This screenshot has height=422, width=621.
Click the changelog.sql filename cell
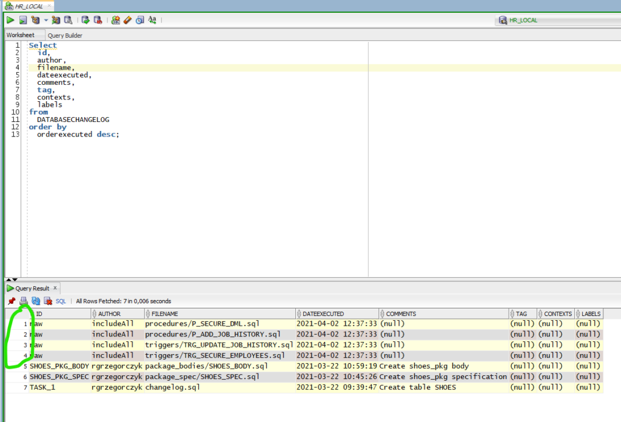click(x=220, y=387)
